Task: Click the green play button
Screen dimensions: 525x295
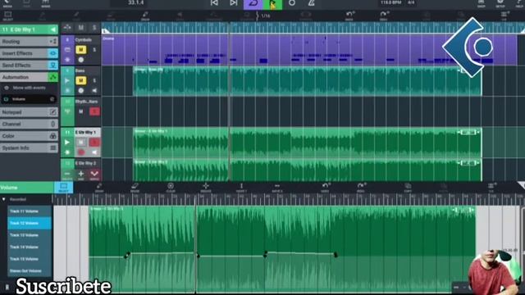Action: [272, 4]
